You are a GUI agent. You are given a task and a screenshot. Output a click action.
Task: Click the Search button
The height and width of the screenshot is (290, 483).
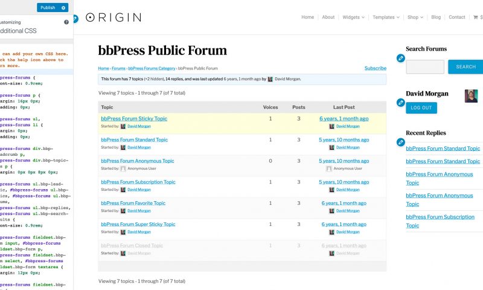tap(465, 67)
